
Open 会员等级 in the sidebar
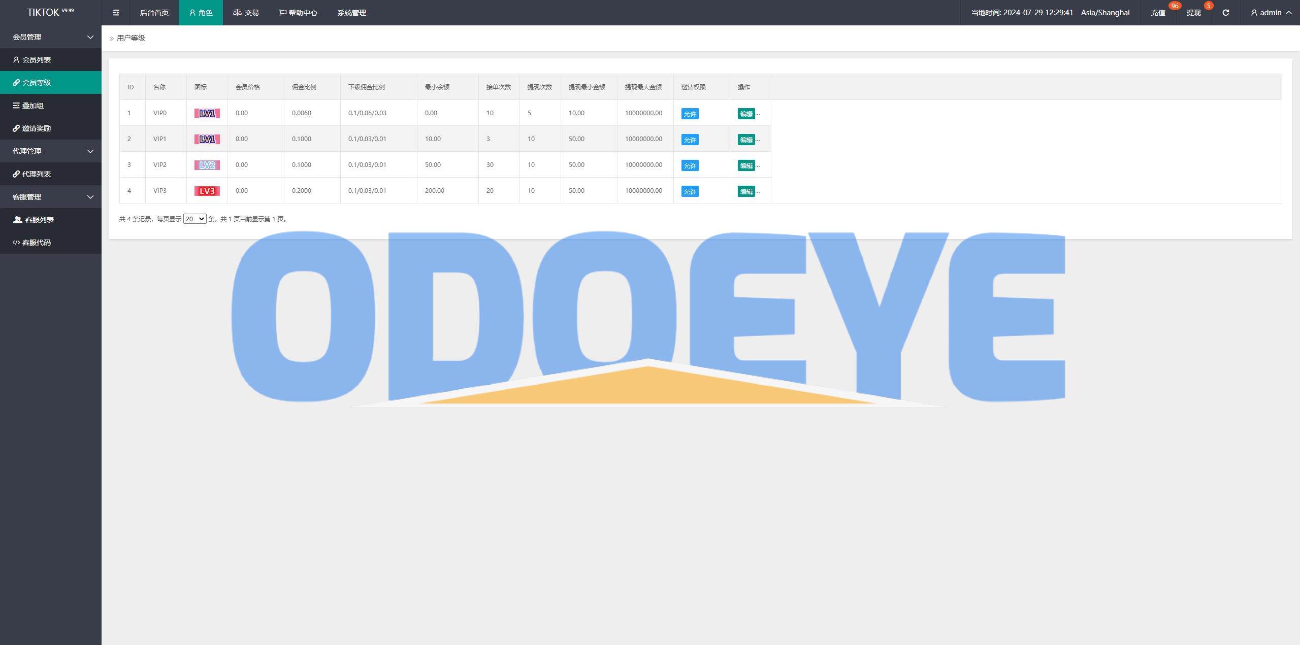pos(51,83)
